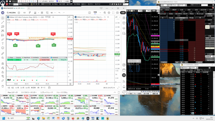The width and height of the screenshot is (215, 121).
Task: Expand indicator legend collapse arrow labeled 1
Action: pos(9,22)
